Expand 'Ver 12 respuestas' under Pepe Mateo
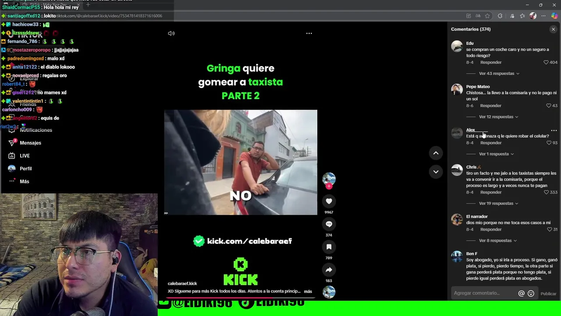Image resolution: width=561 pixels, height=316 pixels. pyautogui.click(x=498, y=117)
